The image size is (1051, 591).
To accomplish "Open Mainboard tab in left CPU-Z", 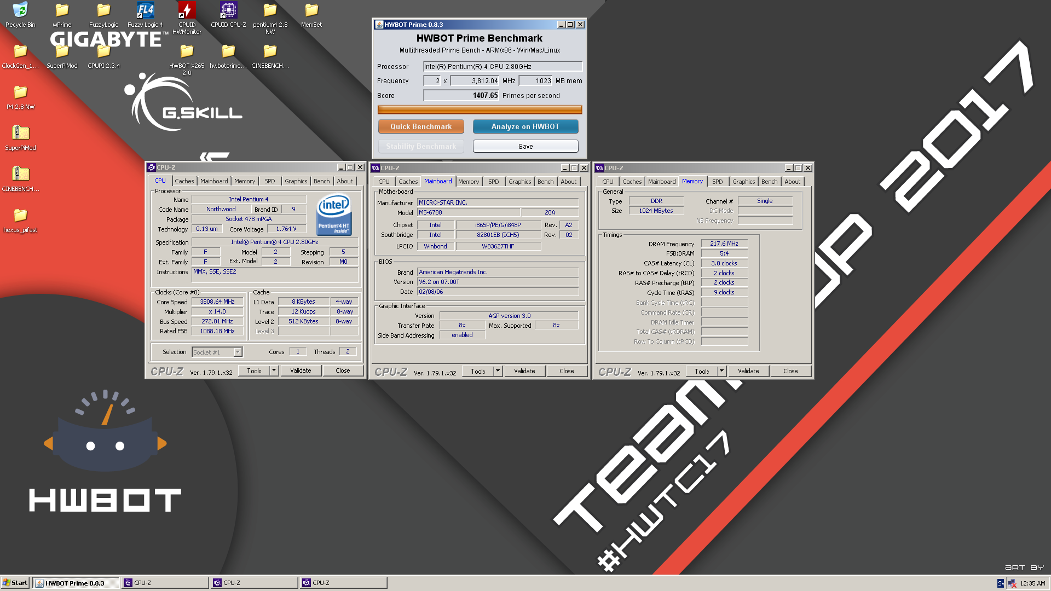I will [214, 181].
